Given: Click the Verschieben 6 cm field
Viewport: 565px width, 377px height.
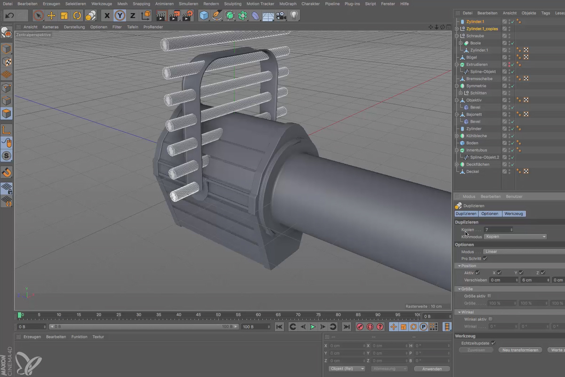Looking at the screenshot, I should (x=535, y=280).
